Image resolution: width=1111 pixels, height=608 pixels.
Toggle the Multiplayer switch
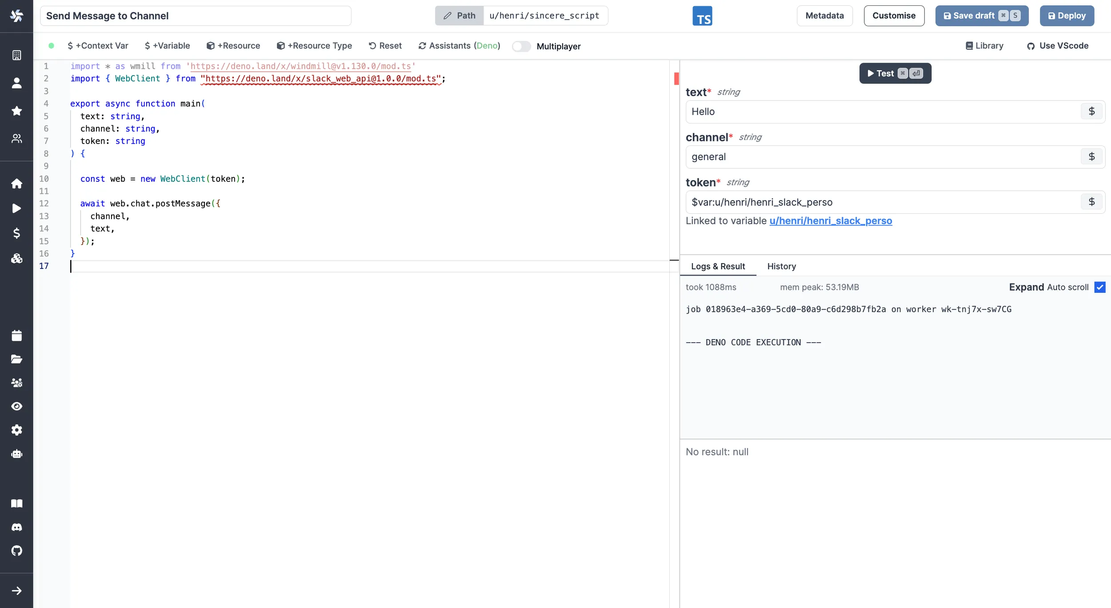pos(521,46)
